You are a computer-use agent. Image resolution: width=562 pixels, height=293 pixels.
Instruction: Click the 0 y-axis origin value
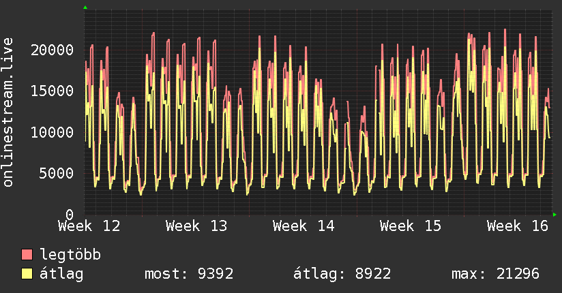(70, 215)
